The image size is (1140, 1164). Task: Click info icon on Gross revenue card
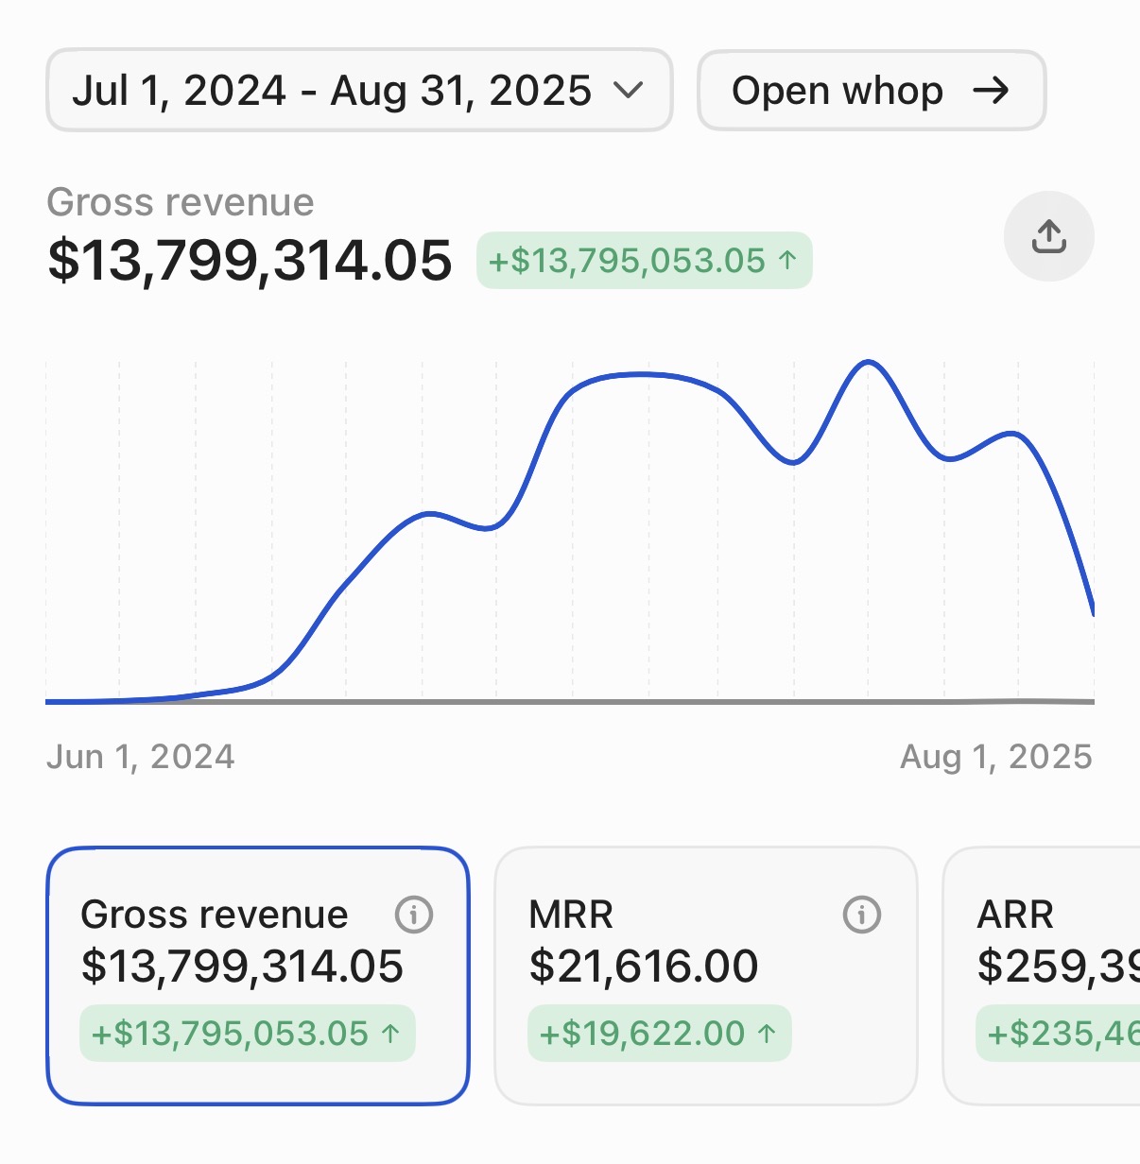[414, 915]
